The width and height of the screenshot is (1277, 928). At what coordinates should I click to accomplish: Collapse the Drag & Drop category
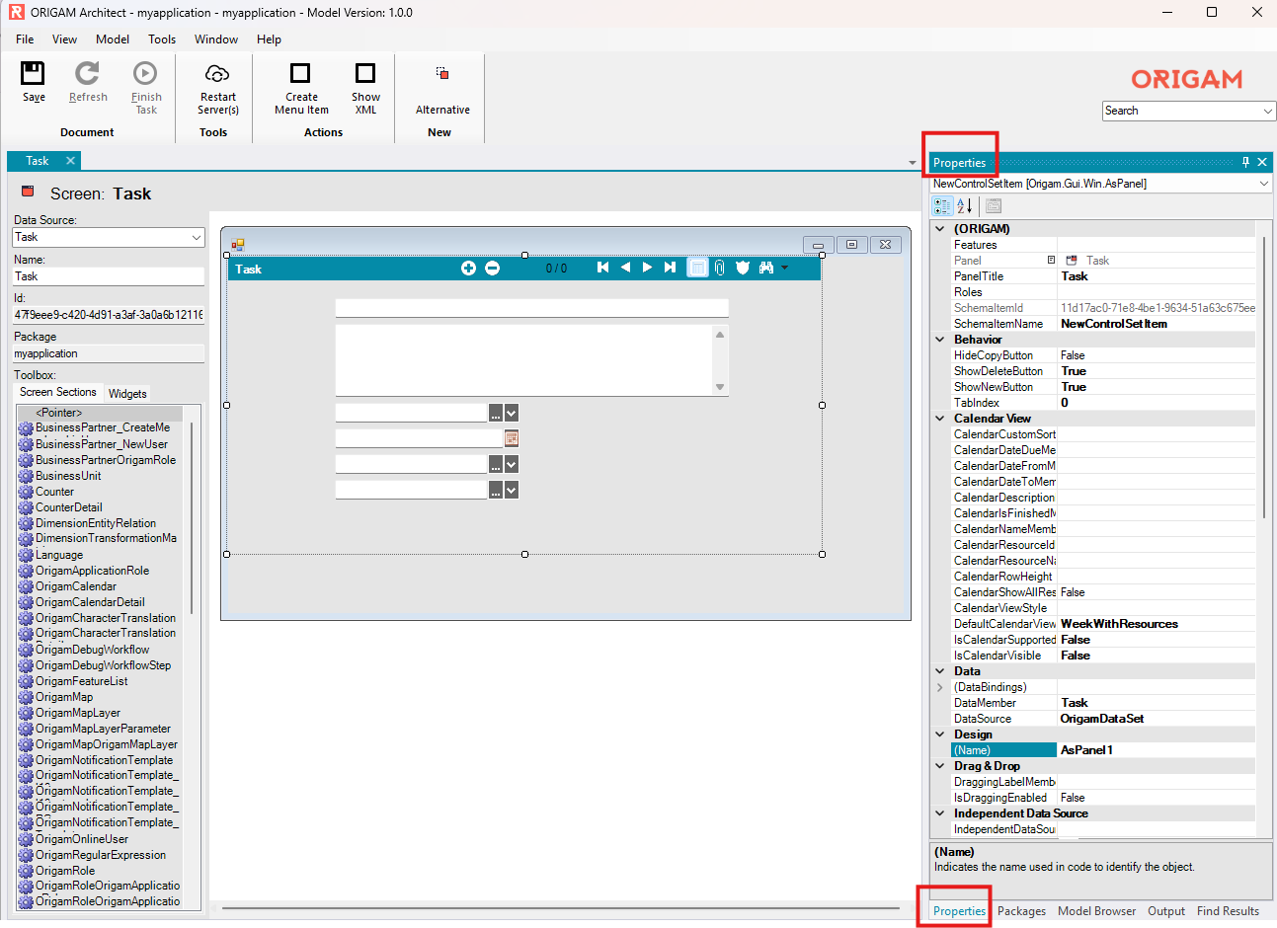(x=940, y=766)
